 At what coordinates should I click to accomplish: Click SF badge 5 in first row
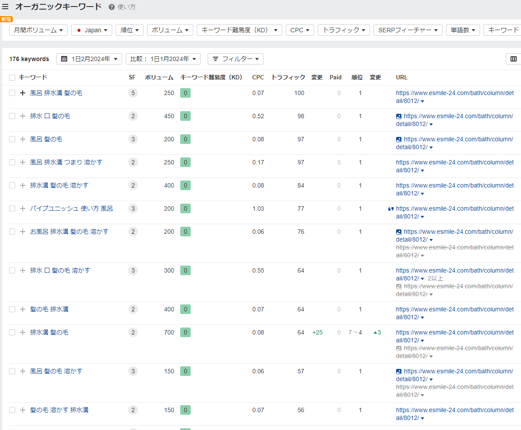click(133, 93)
